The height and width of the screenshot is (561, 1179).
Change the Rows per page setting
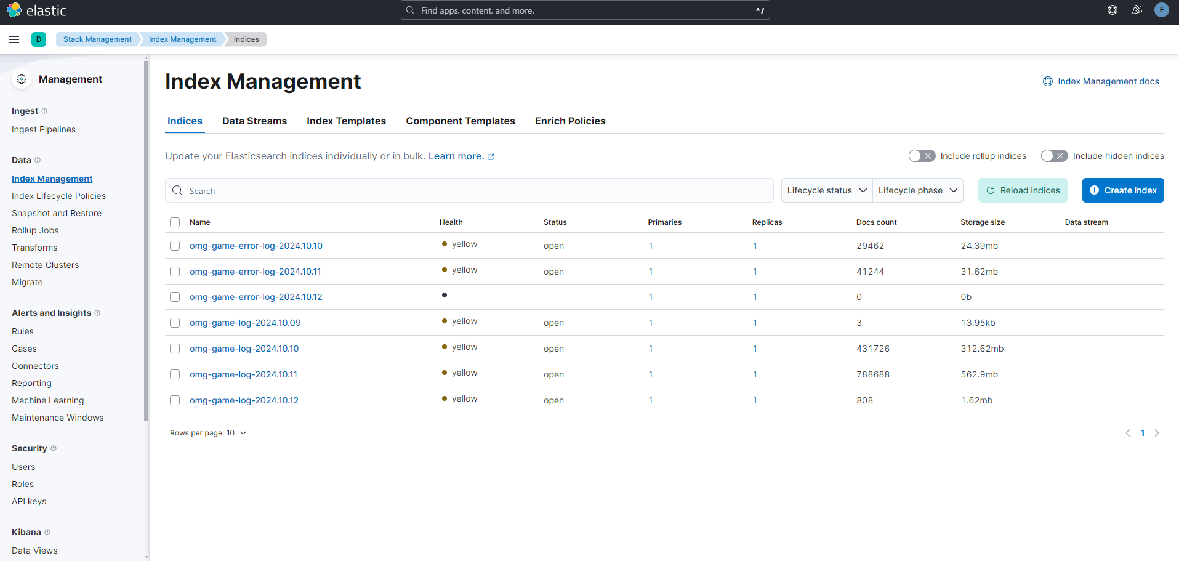click(208, 433)
